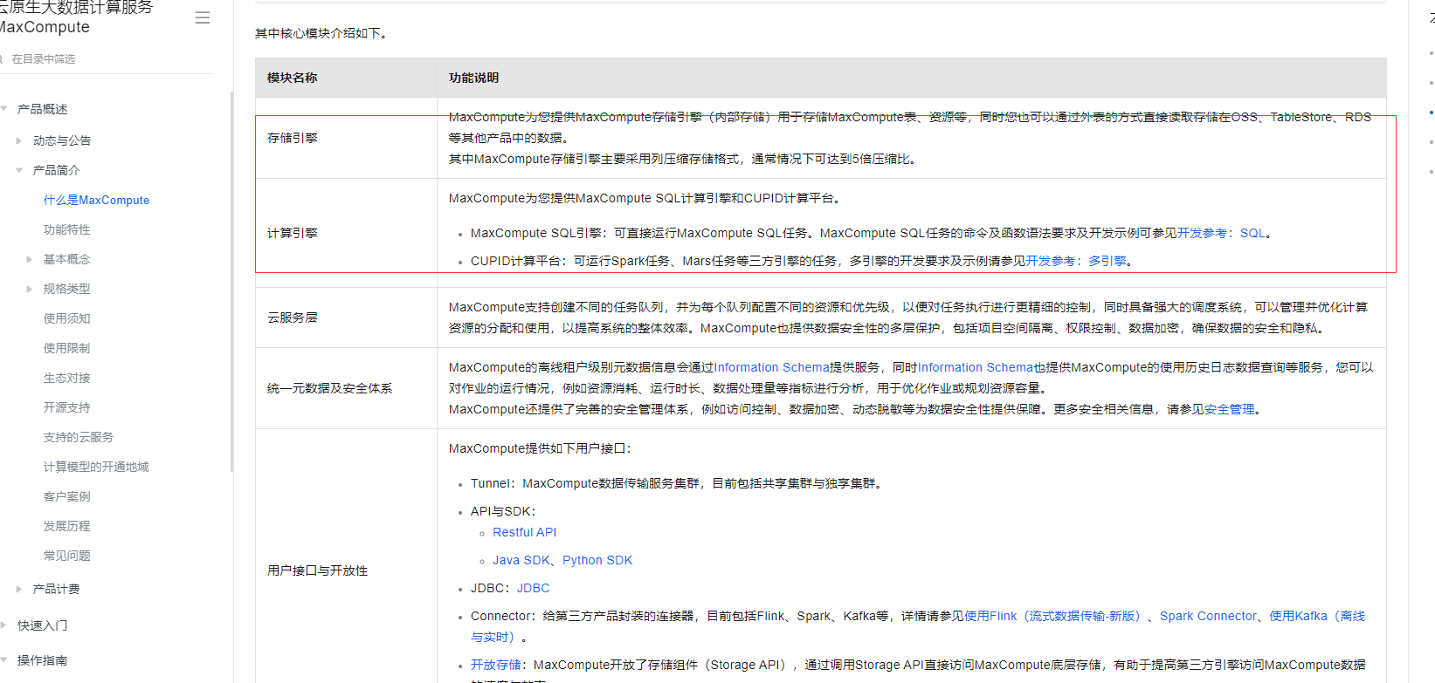Open 计算模型的开通地域 page
1435x683 pixels.
[x=96, y=467]
